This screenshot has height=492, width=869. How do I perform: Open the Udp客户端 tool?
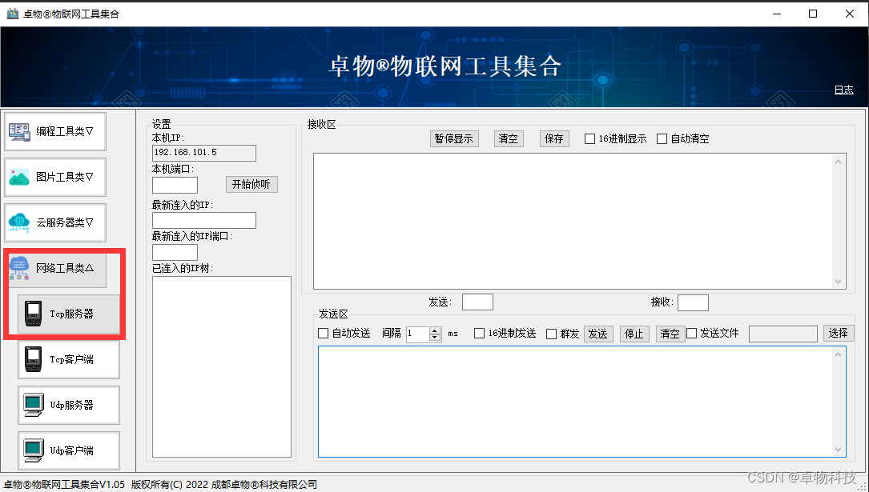click(x=69, y=450)
